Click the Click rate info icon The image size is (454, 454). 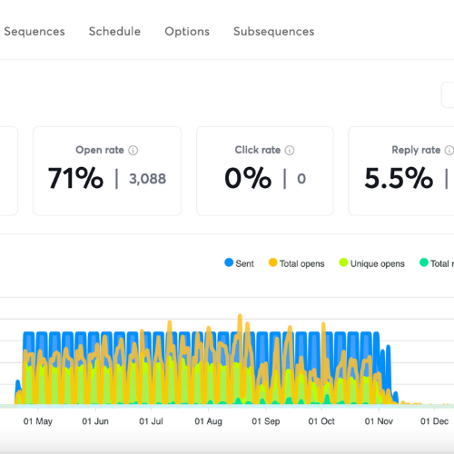[x=290, y=150]
